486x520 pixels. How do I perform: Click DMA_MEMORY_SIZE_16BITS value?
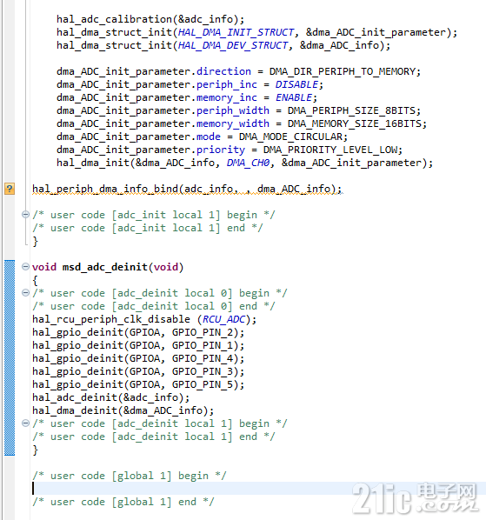pos(355,123)
